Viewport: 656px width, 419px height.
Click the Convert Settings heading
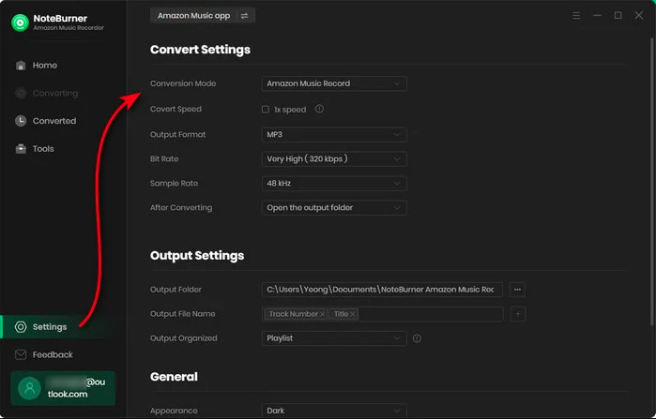200,50
